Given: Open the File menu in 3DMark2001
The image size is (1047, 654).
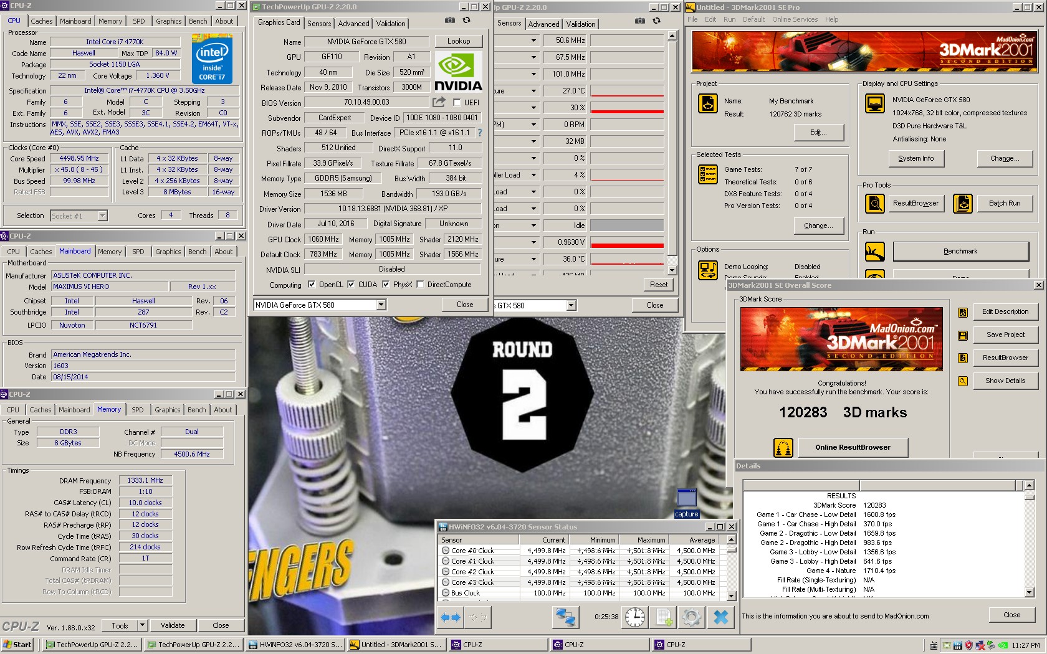Looking at the screenshot, I should pos(692,19).
